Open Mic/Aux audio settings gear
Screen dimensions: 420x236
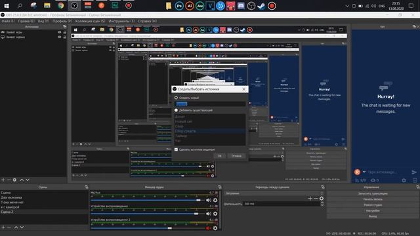tap(215, 200)
